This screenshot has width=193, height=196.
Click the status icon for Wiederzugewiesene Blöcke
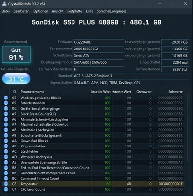pyautogui.click(x=6, y=98)
